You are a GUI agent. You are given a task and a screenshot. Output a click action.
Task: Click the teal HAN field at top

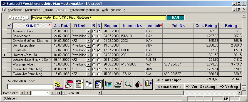point(175,18)
